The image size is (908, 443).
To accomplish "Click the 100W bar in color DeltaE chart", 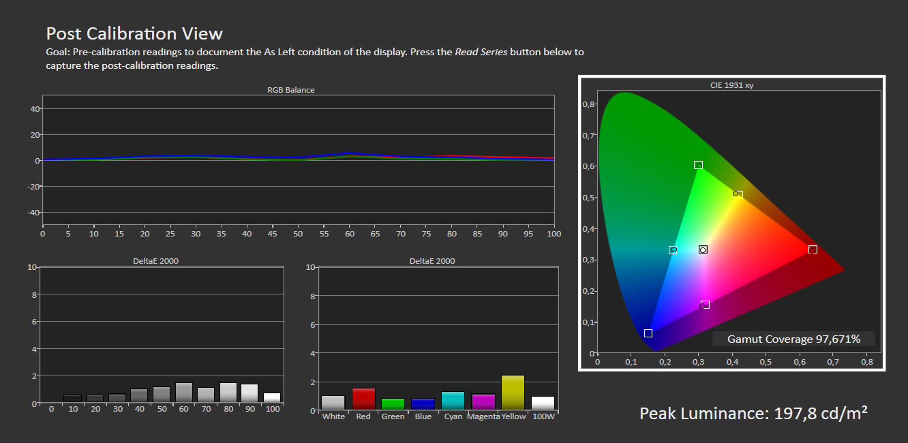I will [x=543, y=403].
